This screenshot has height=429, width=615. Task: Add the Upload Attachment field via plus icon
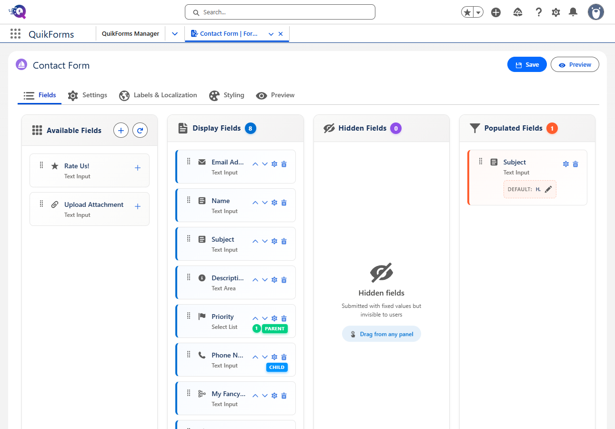click(x=137, y=206)
